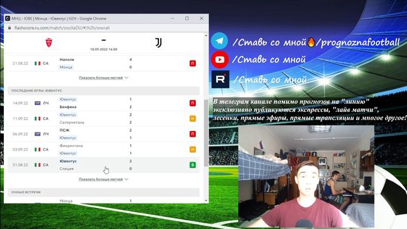Click orange draw badge on Juventus–Salernitana row

coord(193,119)
